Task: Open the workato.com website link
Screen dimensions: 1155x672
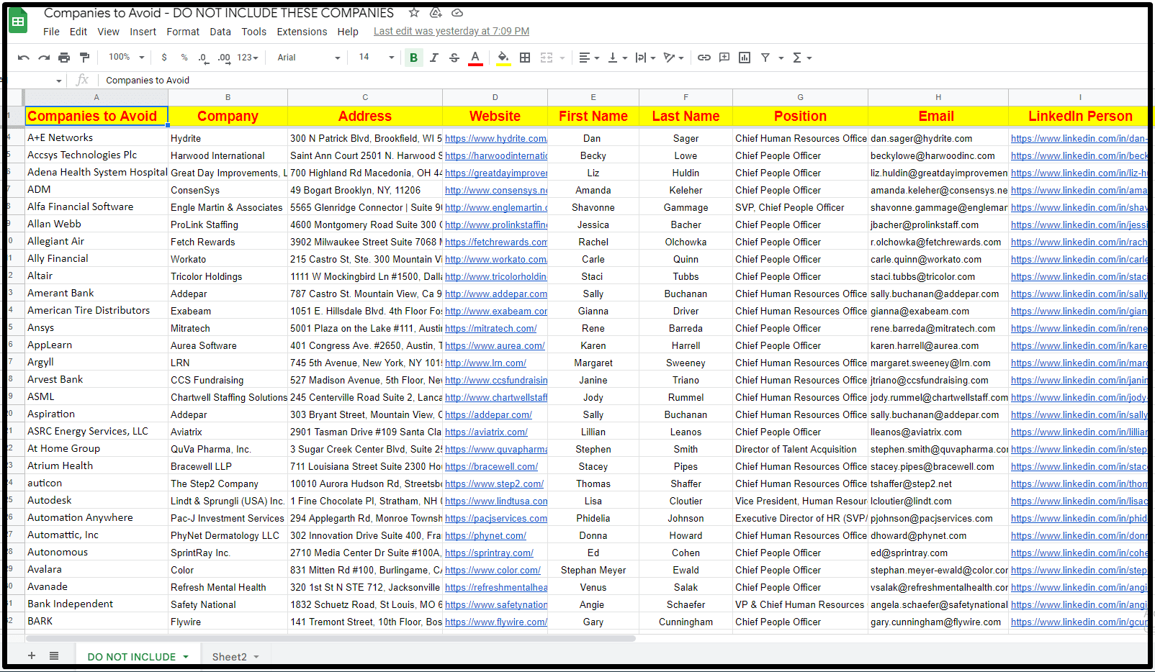Action: 495,259
